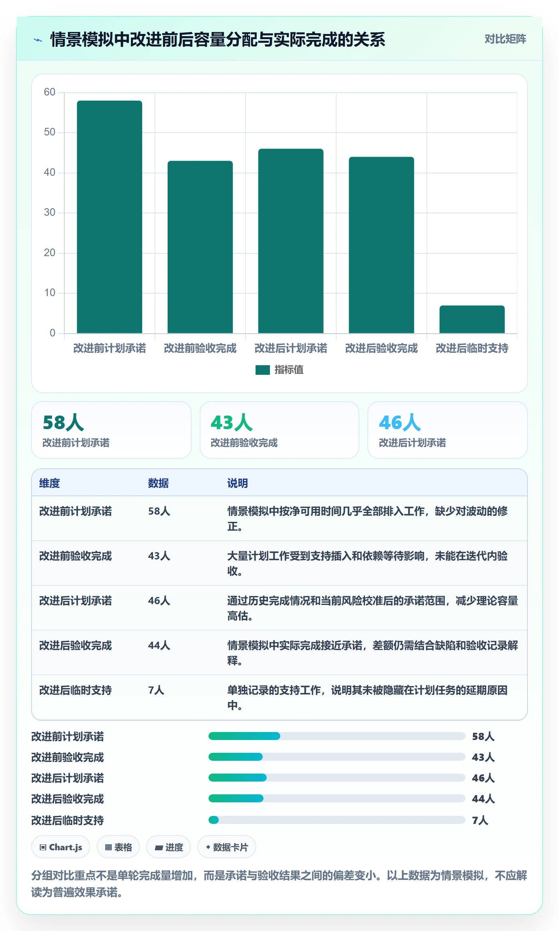This screenshot has width=559, height=931.
Task: Select 改进后验收完成 in the table's first column
Action: pyautogui.click(x=75, y=645)
